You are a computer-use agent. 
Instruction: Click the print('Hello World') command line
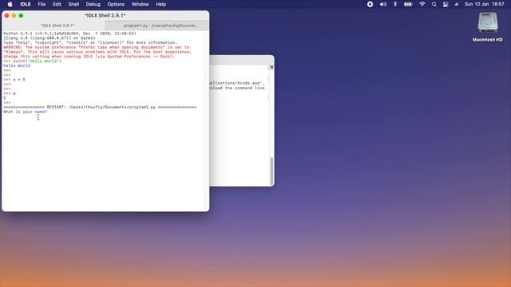click(32, 61)
